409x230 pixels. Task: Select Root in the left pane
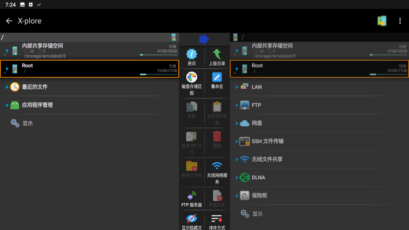click(x=89, y=68)
